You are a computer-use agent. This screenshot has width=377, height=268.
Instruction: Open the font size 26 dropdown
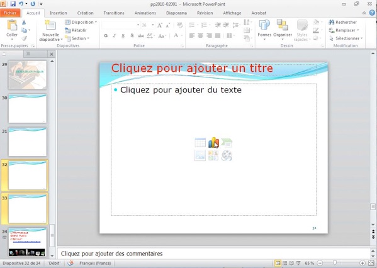[x=153, y=25]
